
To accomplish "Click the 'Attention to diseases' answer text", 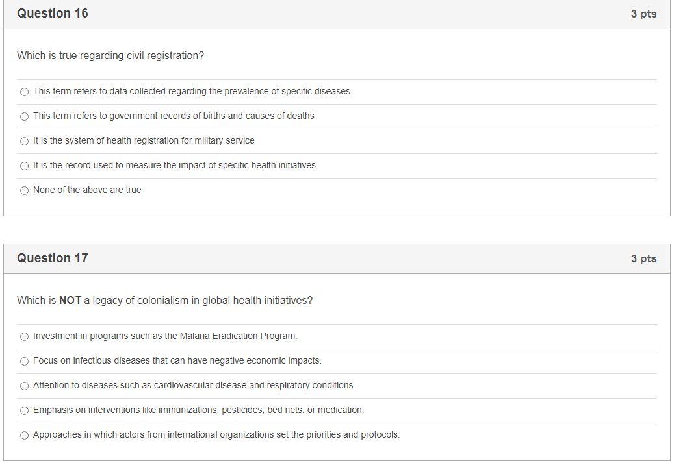I will click(194, 386).
